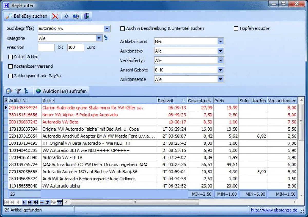The image size is (308, 217).
Task: Enable Kostenloser Versand filtering
Action: pos(11,66)
